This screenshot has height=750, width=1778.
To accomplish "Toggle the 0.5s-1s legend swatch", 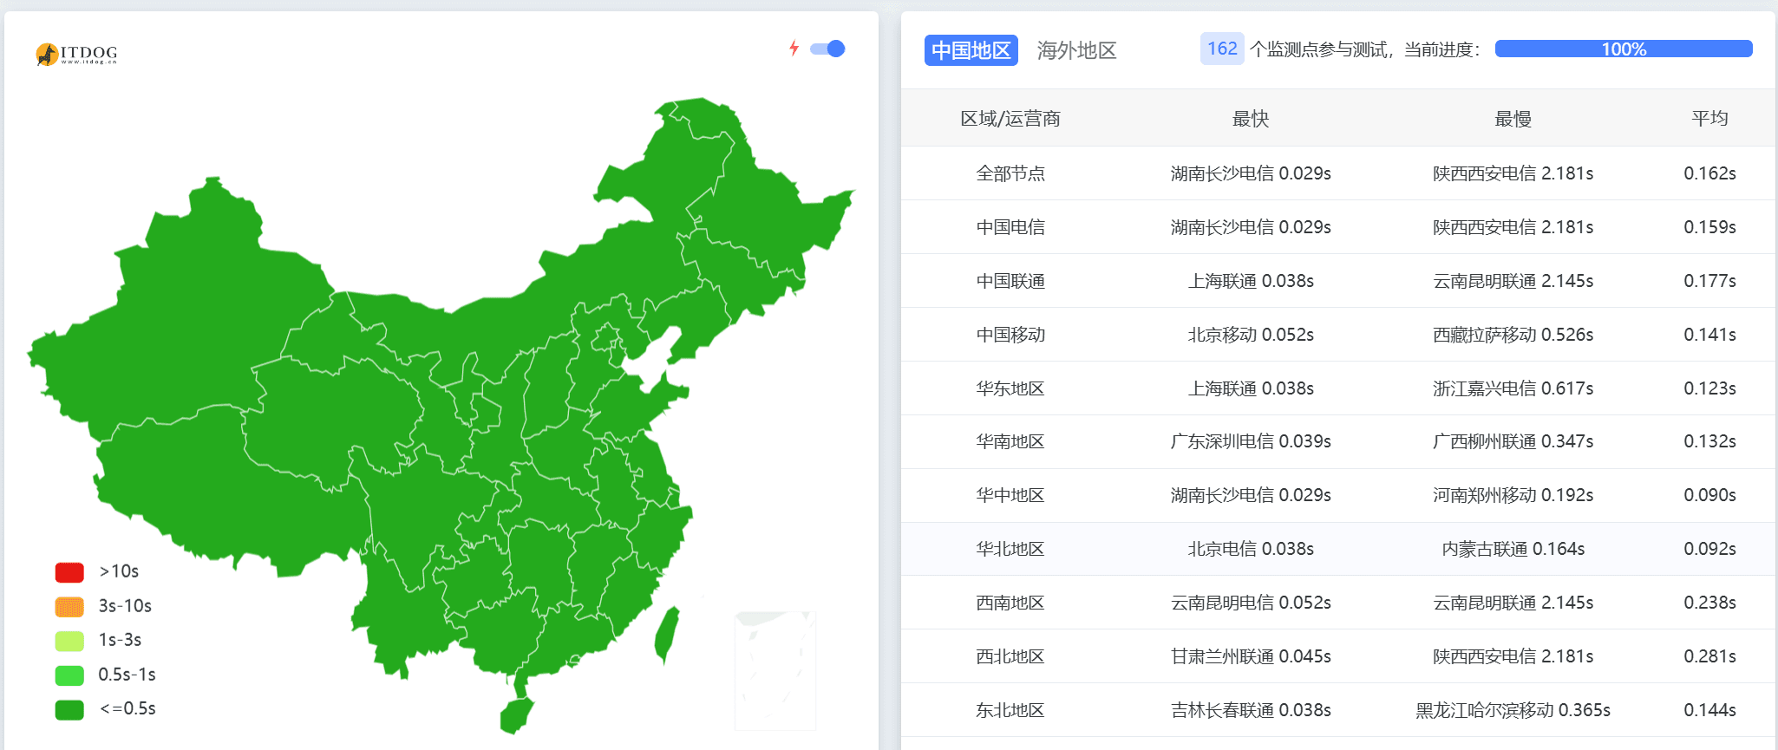I will click(69, 675).
